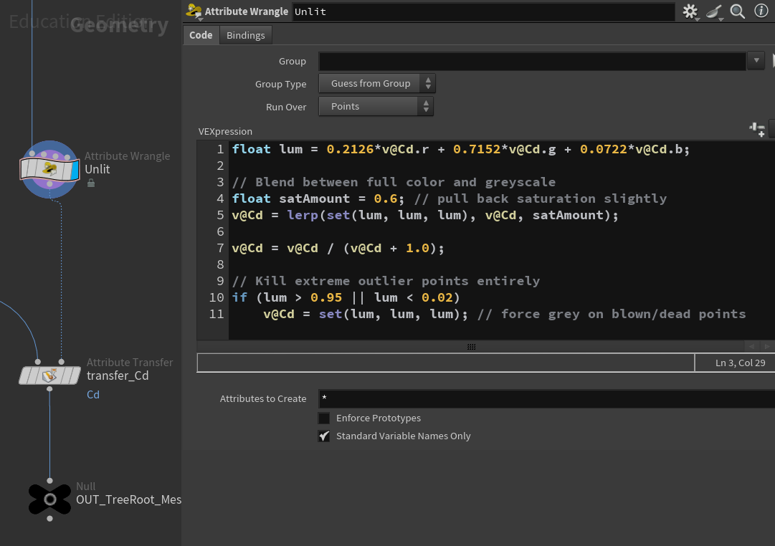Viewport: 775px width, 546px height.
Task: Open the gear parameter settings menu
Action: pos(690,11)
